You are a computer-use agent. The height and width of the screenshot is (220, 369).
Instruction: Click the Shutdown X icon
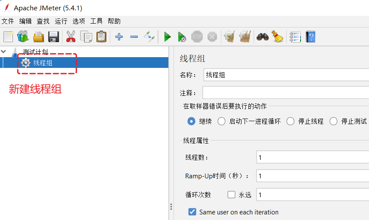(212, 37)
